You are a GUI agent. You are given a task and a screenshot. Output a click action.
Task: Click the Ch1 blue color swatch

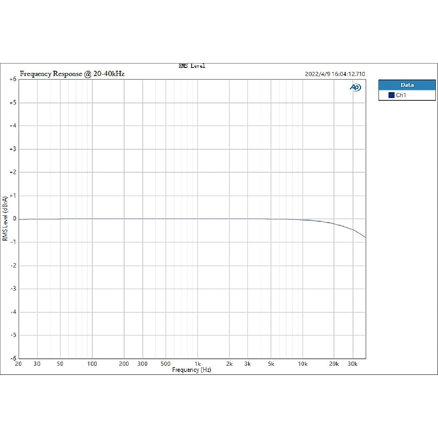coord(391,95)
